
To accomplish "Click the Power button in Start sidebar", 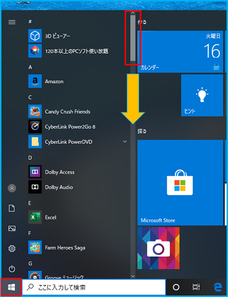I will [x=12, y=268].
